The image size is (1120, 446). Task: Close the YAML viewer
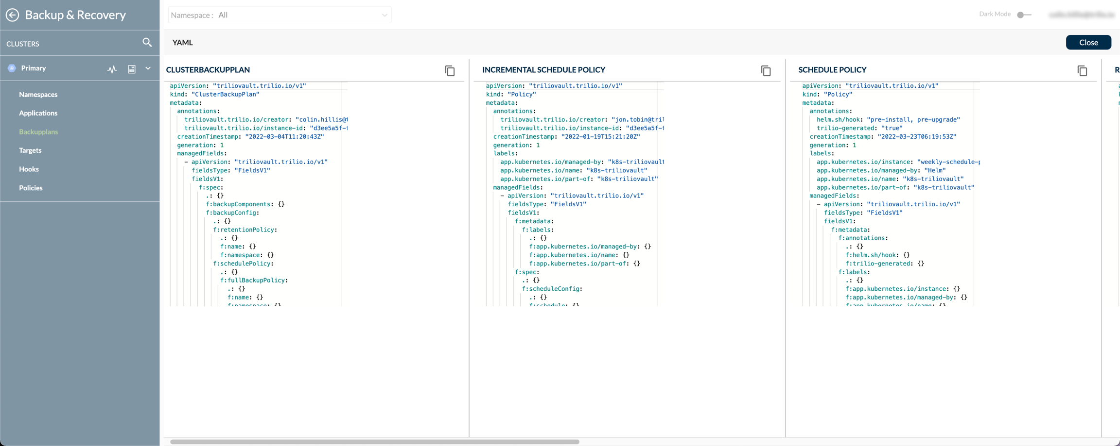pyautogui.click(x=1088, y=42)
